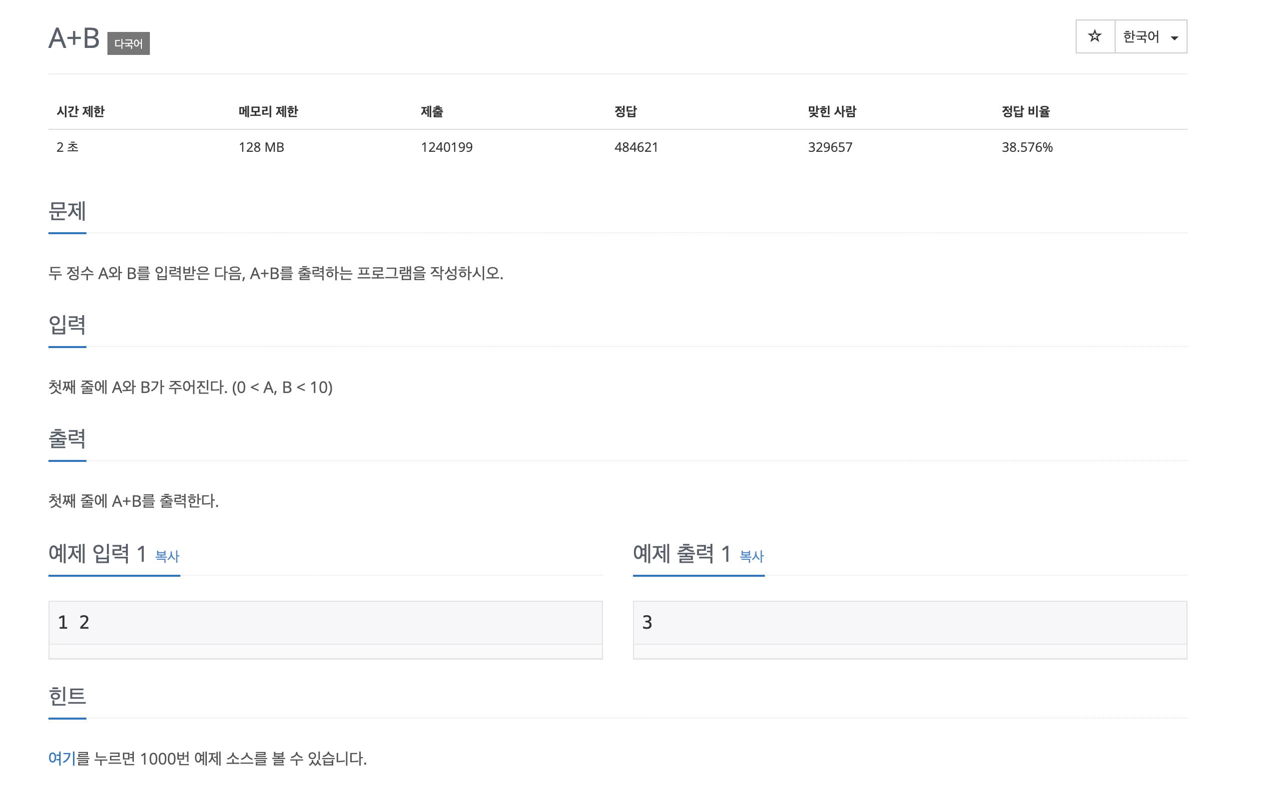Copy the sample input using 복사
Image resolution: width=1267 pixels, height=790 pixels.
point(166,557)
